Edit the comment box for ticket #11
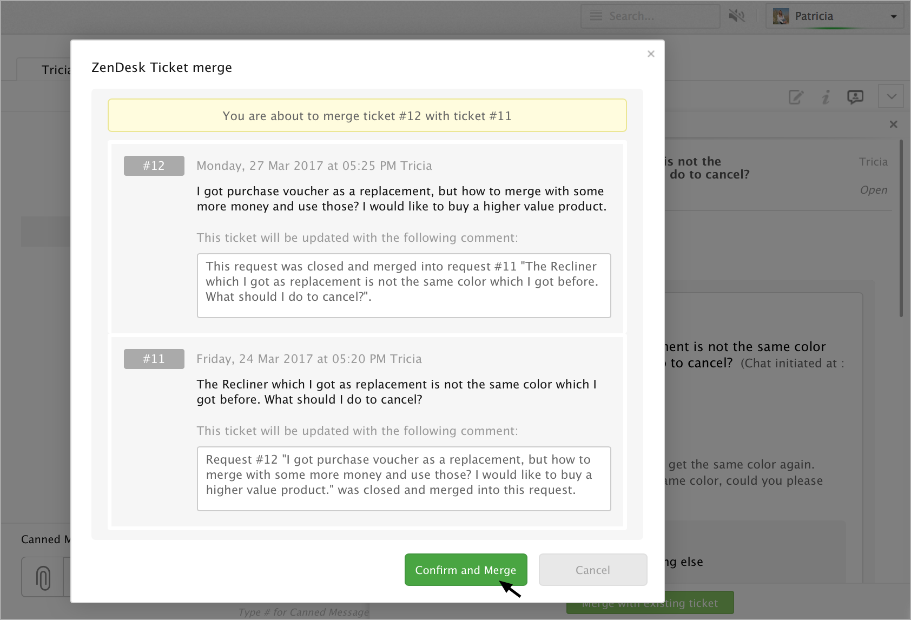 tap(404, 478)
